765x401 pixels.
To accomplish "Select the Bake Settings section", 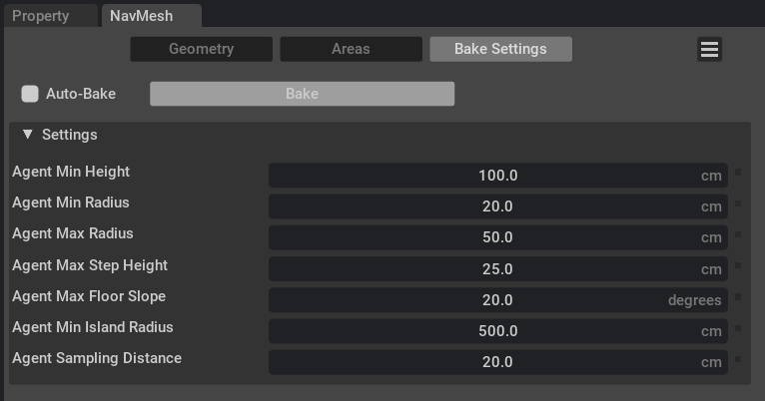I will coord(500,49).
